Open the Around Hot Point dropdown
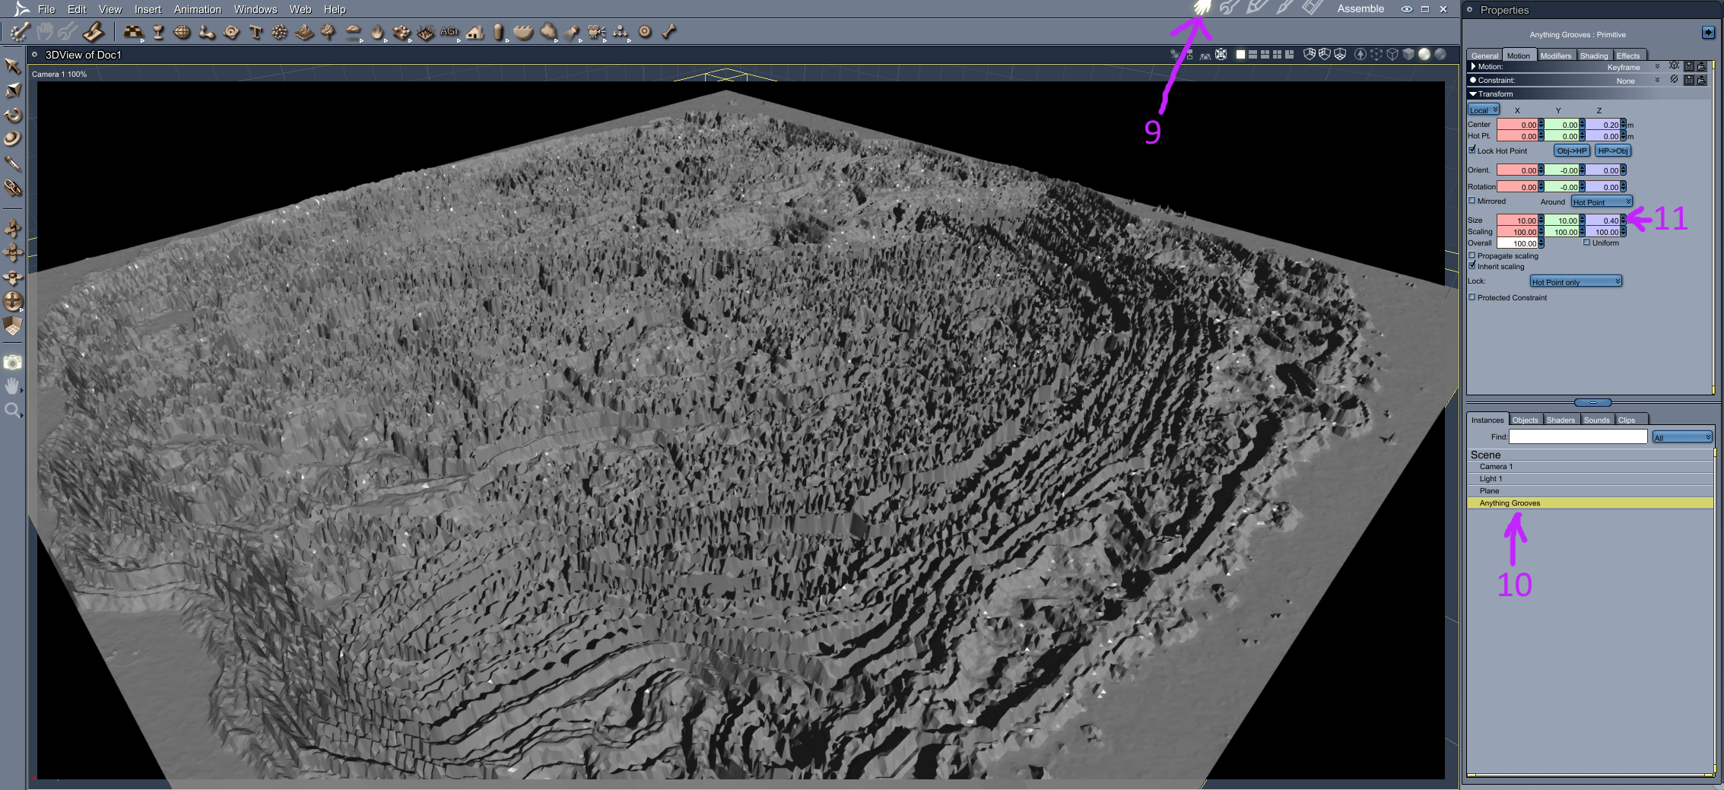Image resolution: width=1724 pixels, height=790 pixels. click(x=1601, y=201)
